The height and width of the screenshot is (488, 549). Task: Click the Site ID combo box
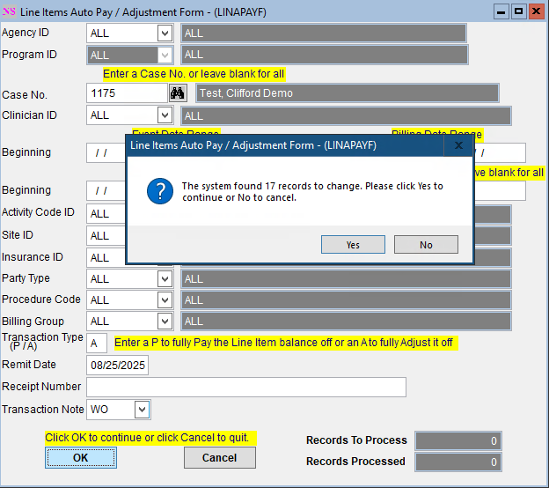tap(106, 235)
